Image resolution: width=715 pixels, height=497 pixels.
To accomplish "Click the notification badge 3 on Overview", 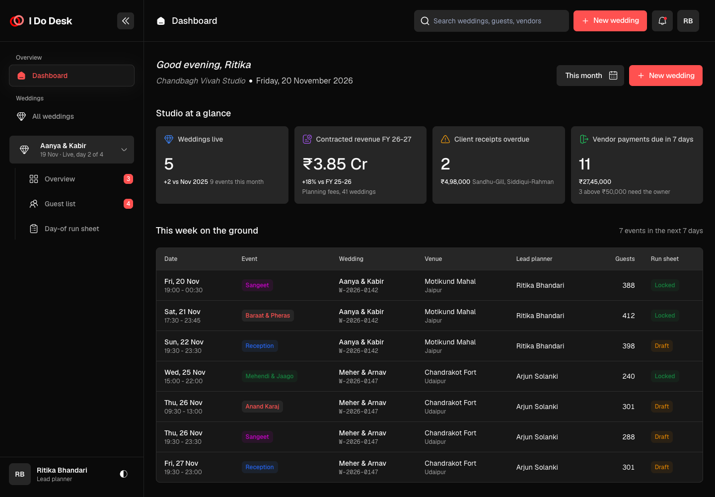I will tap(128, 179).
